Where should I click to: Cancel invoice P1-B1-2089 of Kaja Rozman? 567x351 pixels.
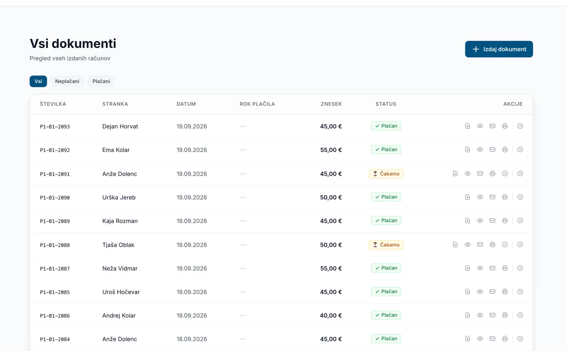pyautogui.click(x=520, y=221)
